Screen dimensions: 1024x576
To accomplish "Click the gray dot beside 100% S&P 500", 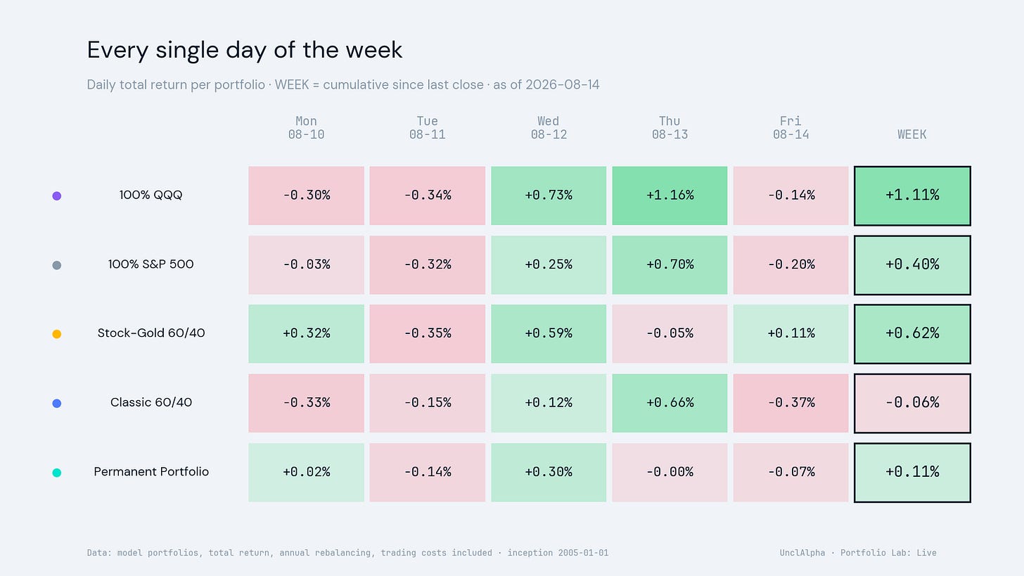I will 57,265.
